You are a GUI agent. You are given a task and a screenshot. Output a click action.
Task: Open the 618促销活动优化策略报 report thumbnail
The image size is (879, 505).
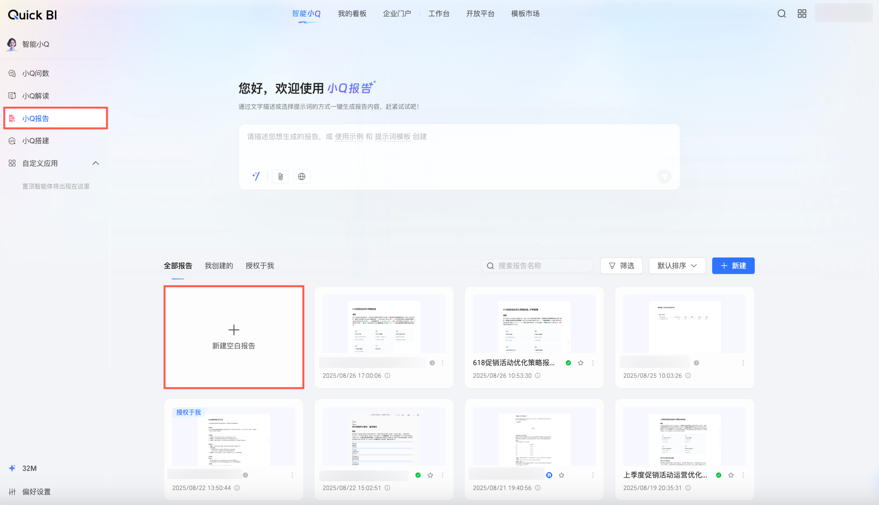(x=534, y=324)
